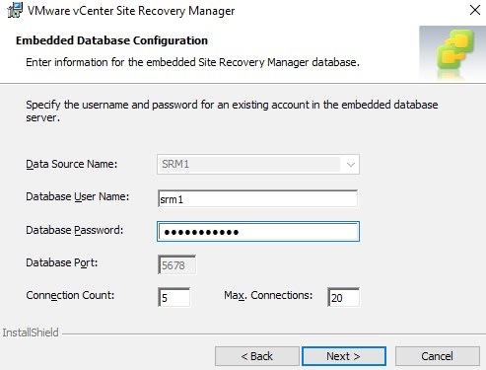The width and height of the screenshot is (486, 370).
Task: Click the "Enter information for the embedded" subtitle
Action: [x=192, y=62]
